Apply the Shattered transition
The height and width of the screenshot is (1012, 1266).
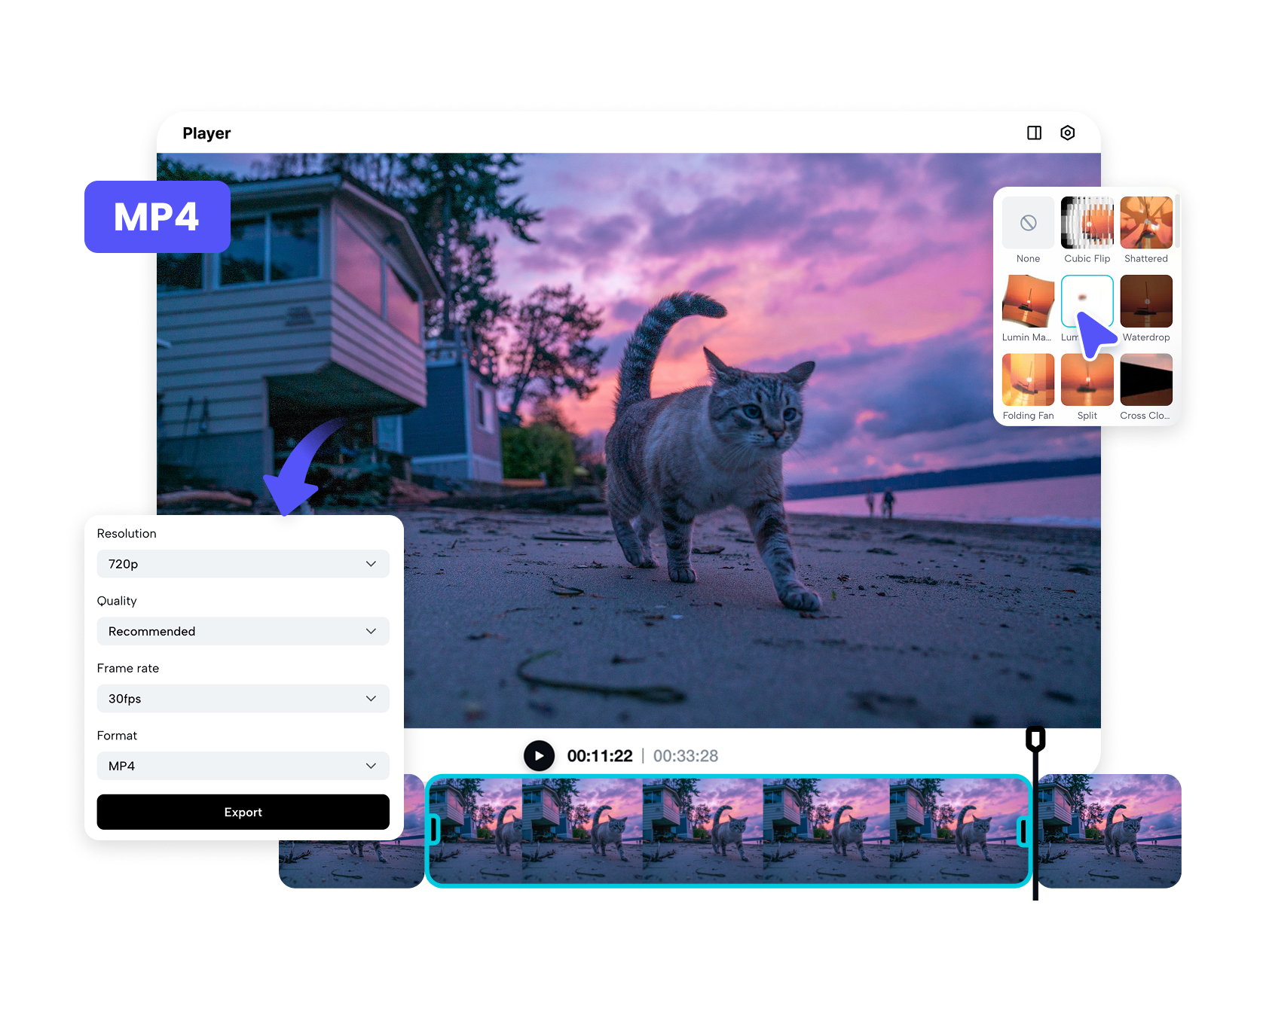point(1146,224)
